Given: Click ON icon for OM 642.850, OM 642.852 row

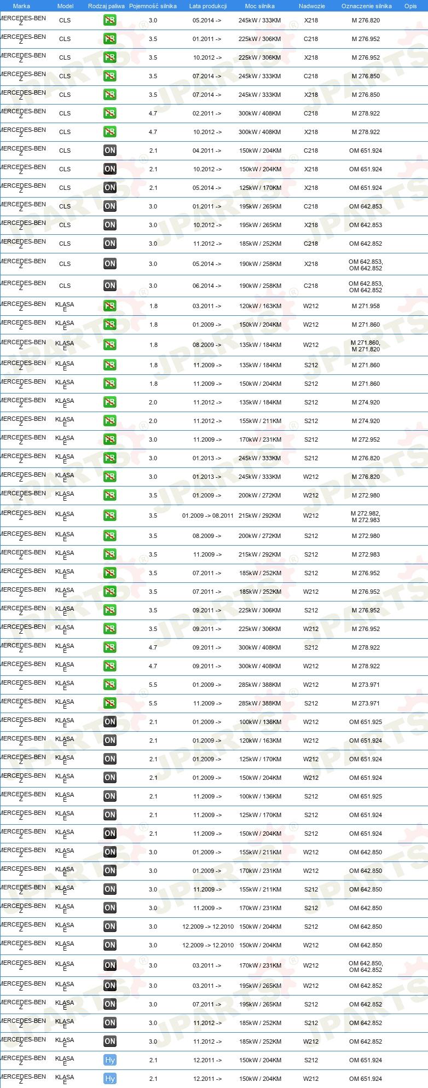Looking at the screenshot, I should 109,965.
